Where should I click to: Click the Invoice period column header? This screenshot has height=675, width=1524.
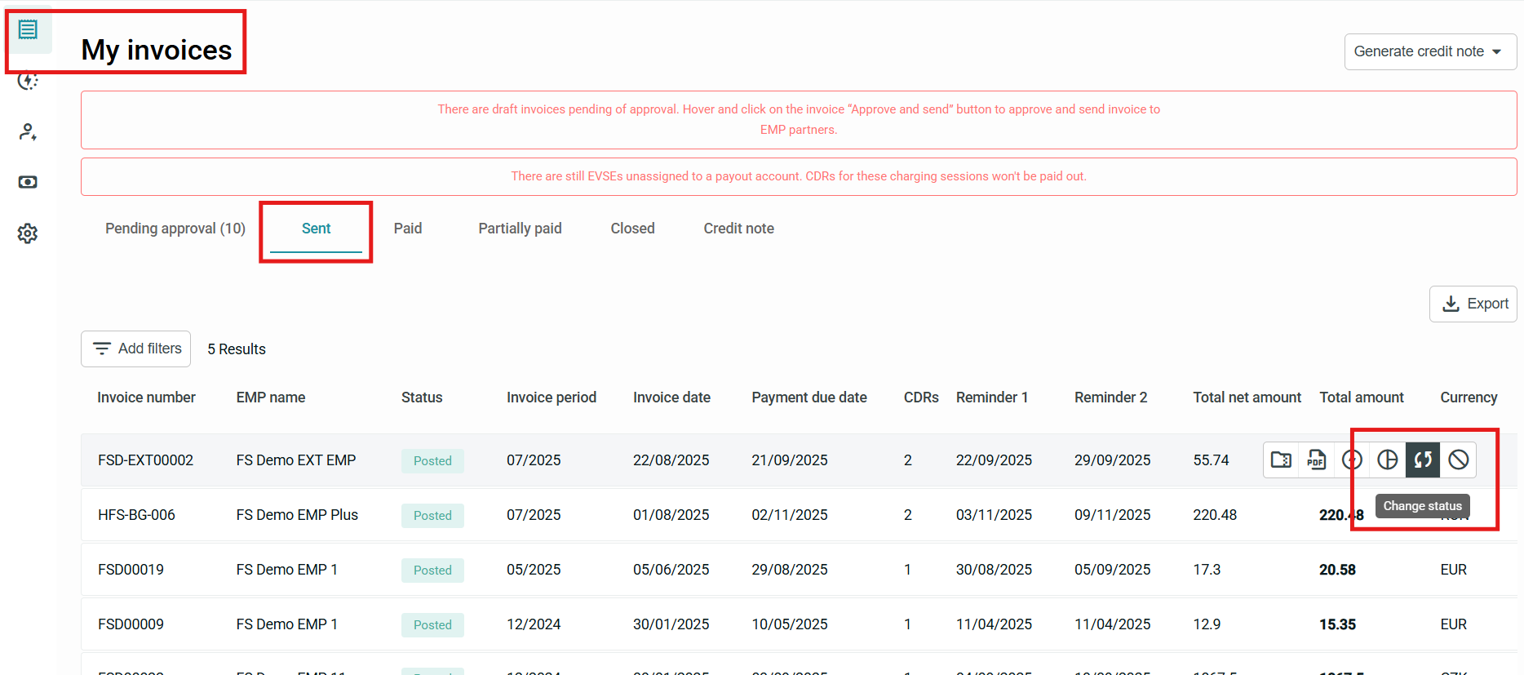[552, 397]
